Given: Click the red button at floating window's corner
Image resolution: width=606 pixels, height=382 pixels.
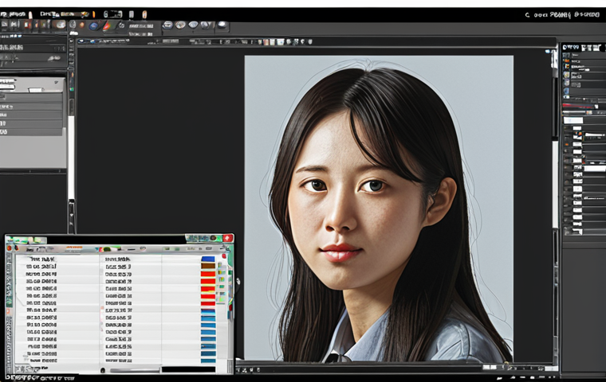Looking at the screenshot, I should (x=227, y=238).
